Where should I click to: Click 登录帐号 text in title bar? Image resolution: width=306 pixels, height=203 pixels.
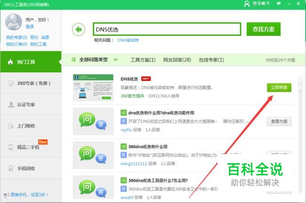tap(261, 3)
